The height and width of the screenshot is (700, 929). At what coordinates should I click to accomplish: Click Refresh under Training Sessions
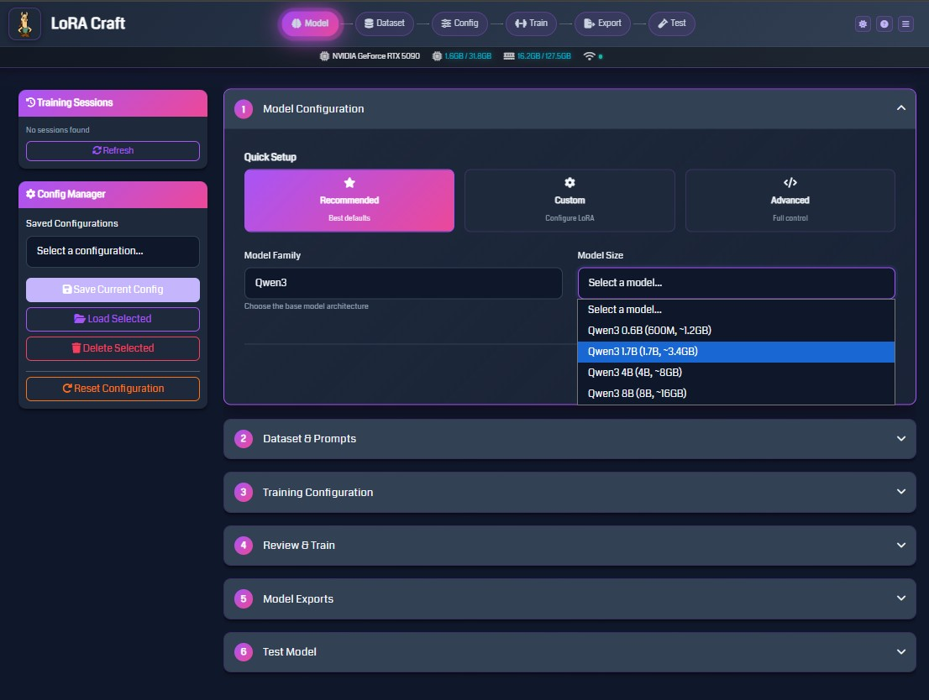tap(113, 151)
